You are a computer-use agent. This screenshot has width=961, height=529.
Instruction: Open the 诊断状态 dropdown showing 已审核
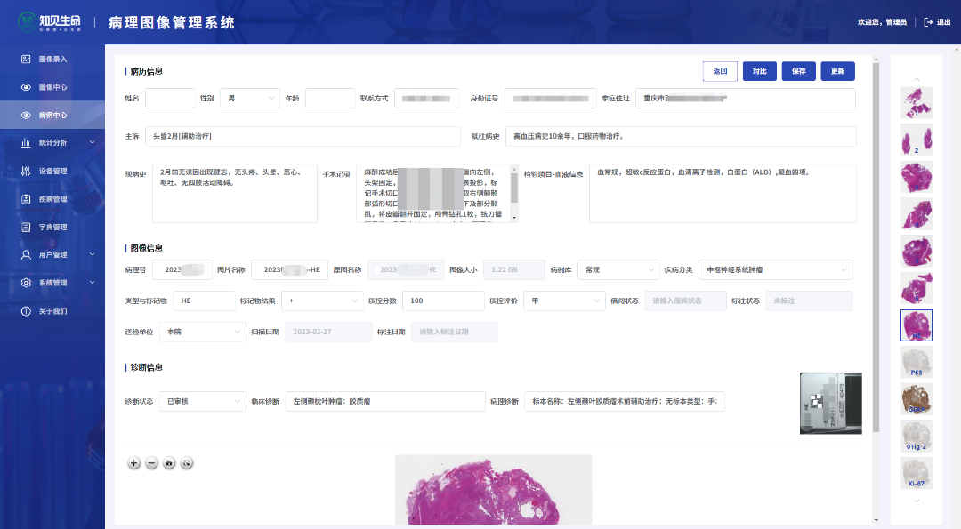click(200, 402)
